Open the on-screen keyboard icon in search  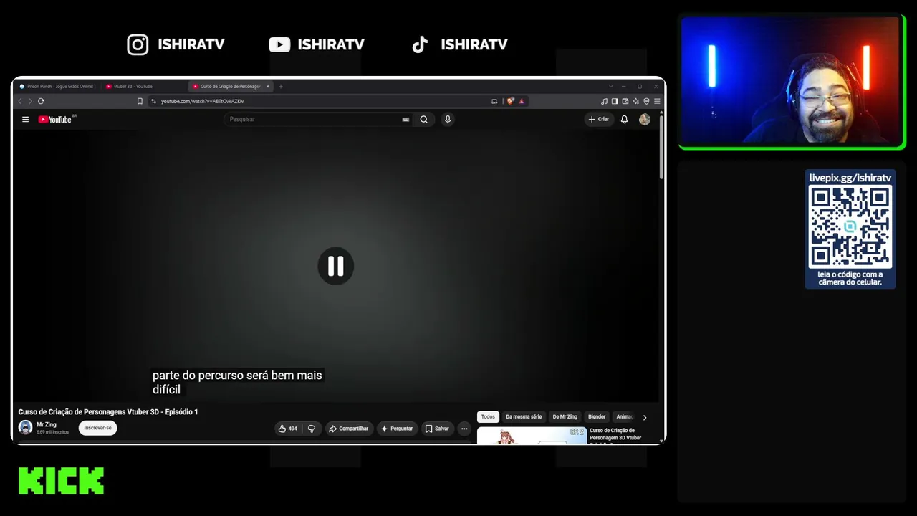[405, 120]
